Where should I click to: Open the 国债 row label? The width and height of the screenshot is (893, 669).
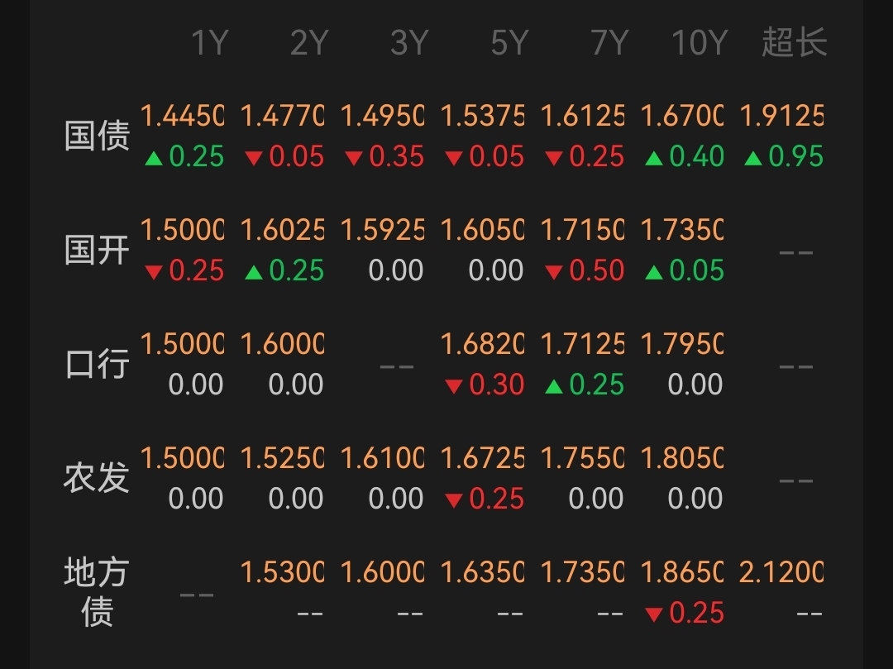[x=98, y=136]
